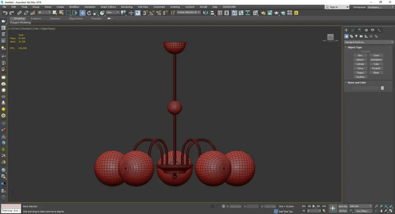The image size is (395, 214).
Task: Create a Box primitive
Action: [360, 56]
